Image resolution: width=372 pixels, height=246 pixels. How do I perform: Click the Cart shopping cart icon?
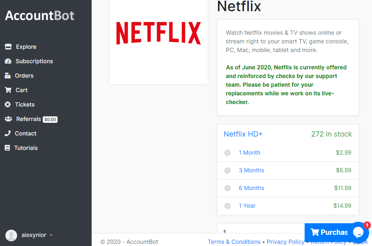coord(8,90)
